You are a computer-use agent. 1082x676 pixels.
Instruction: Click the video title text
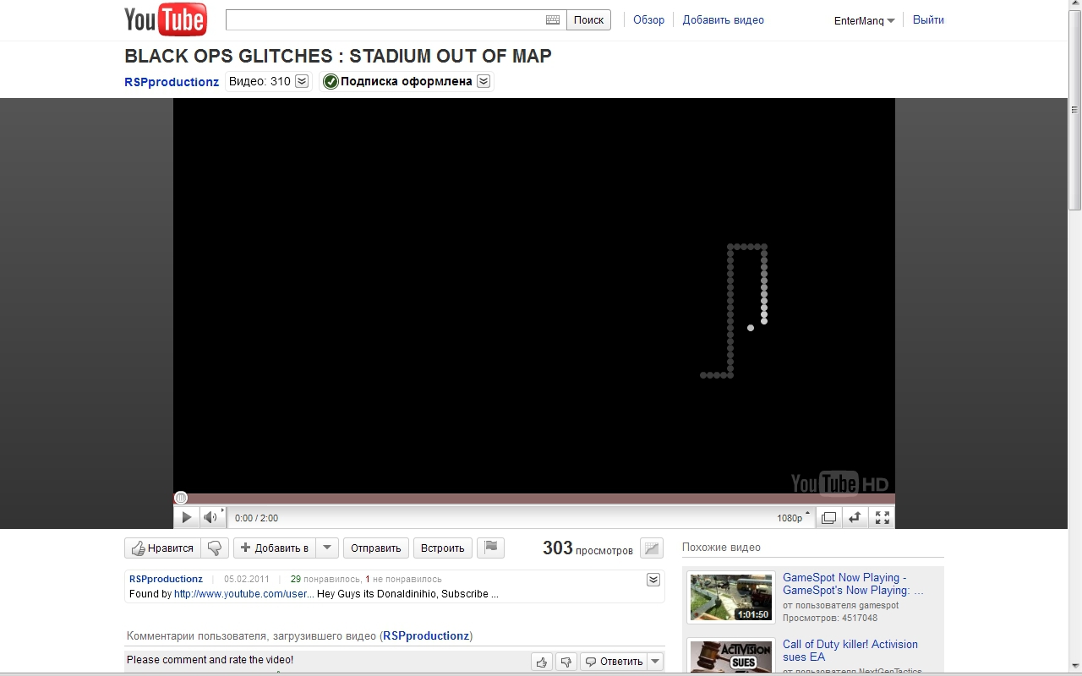tap(338, 57)
